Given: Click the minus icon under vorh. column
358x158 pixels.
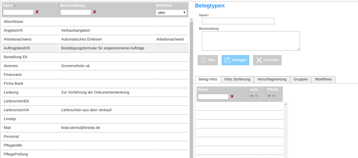Looking at the screenshot, I should point(256,96).
